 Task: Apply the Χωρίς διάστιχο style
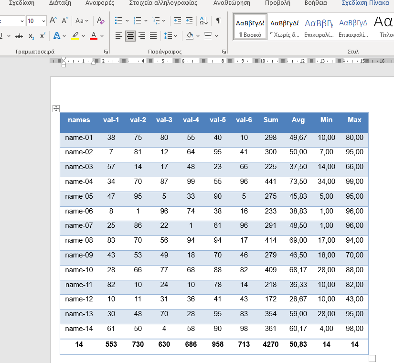tap(285, 27)
